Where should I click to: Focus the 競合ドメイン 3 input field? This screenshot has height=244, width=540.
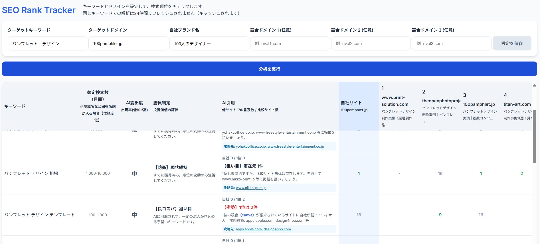[452, 44]
